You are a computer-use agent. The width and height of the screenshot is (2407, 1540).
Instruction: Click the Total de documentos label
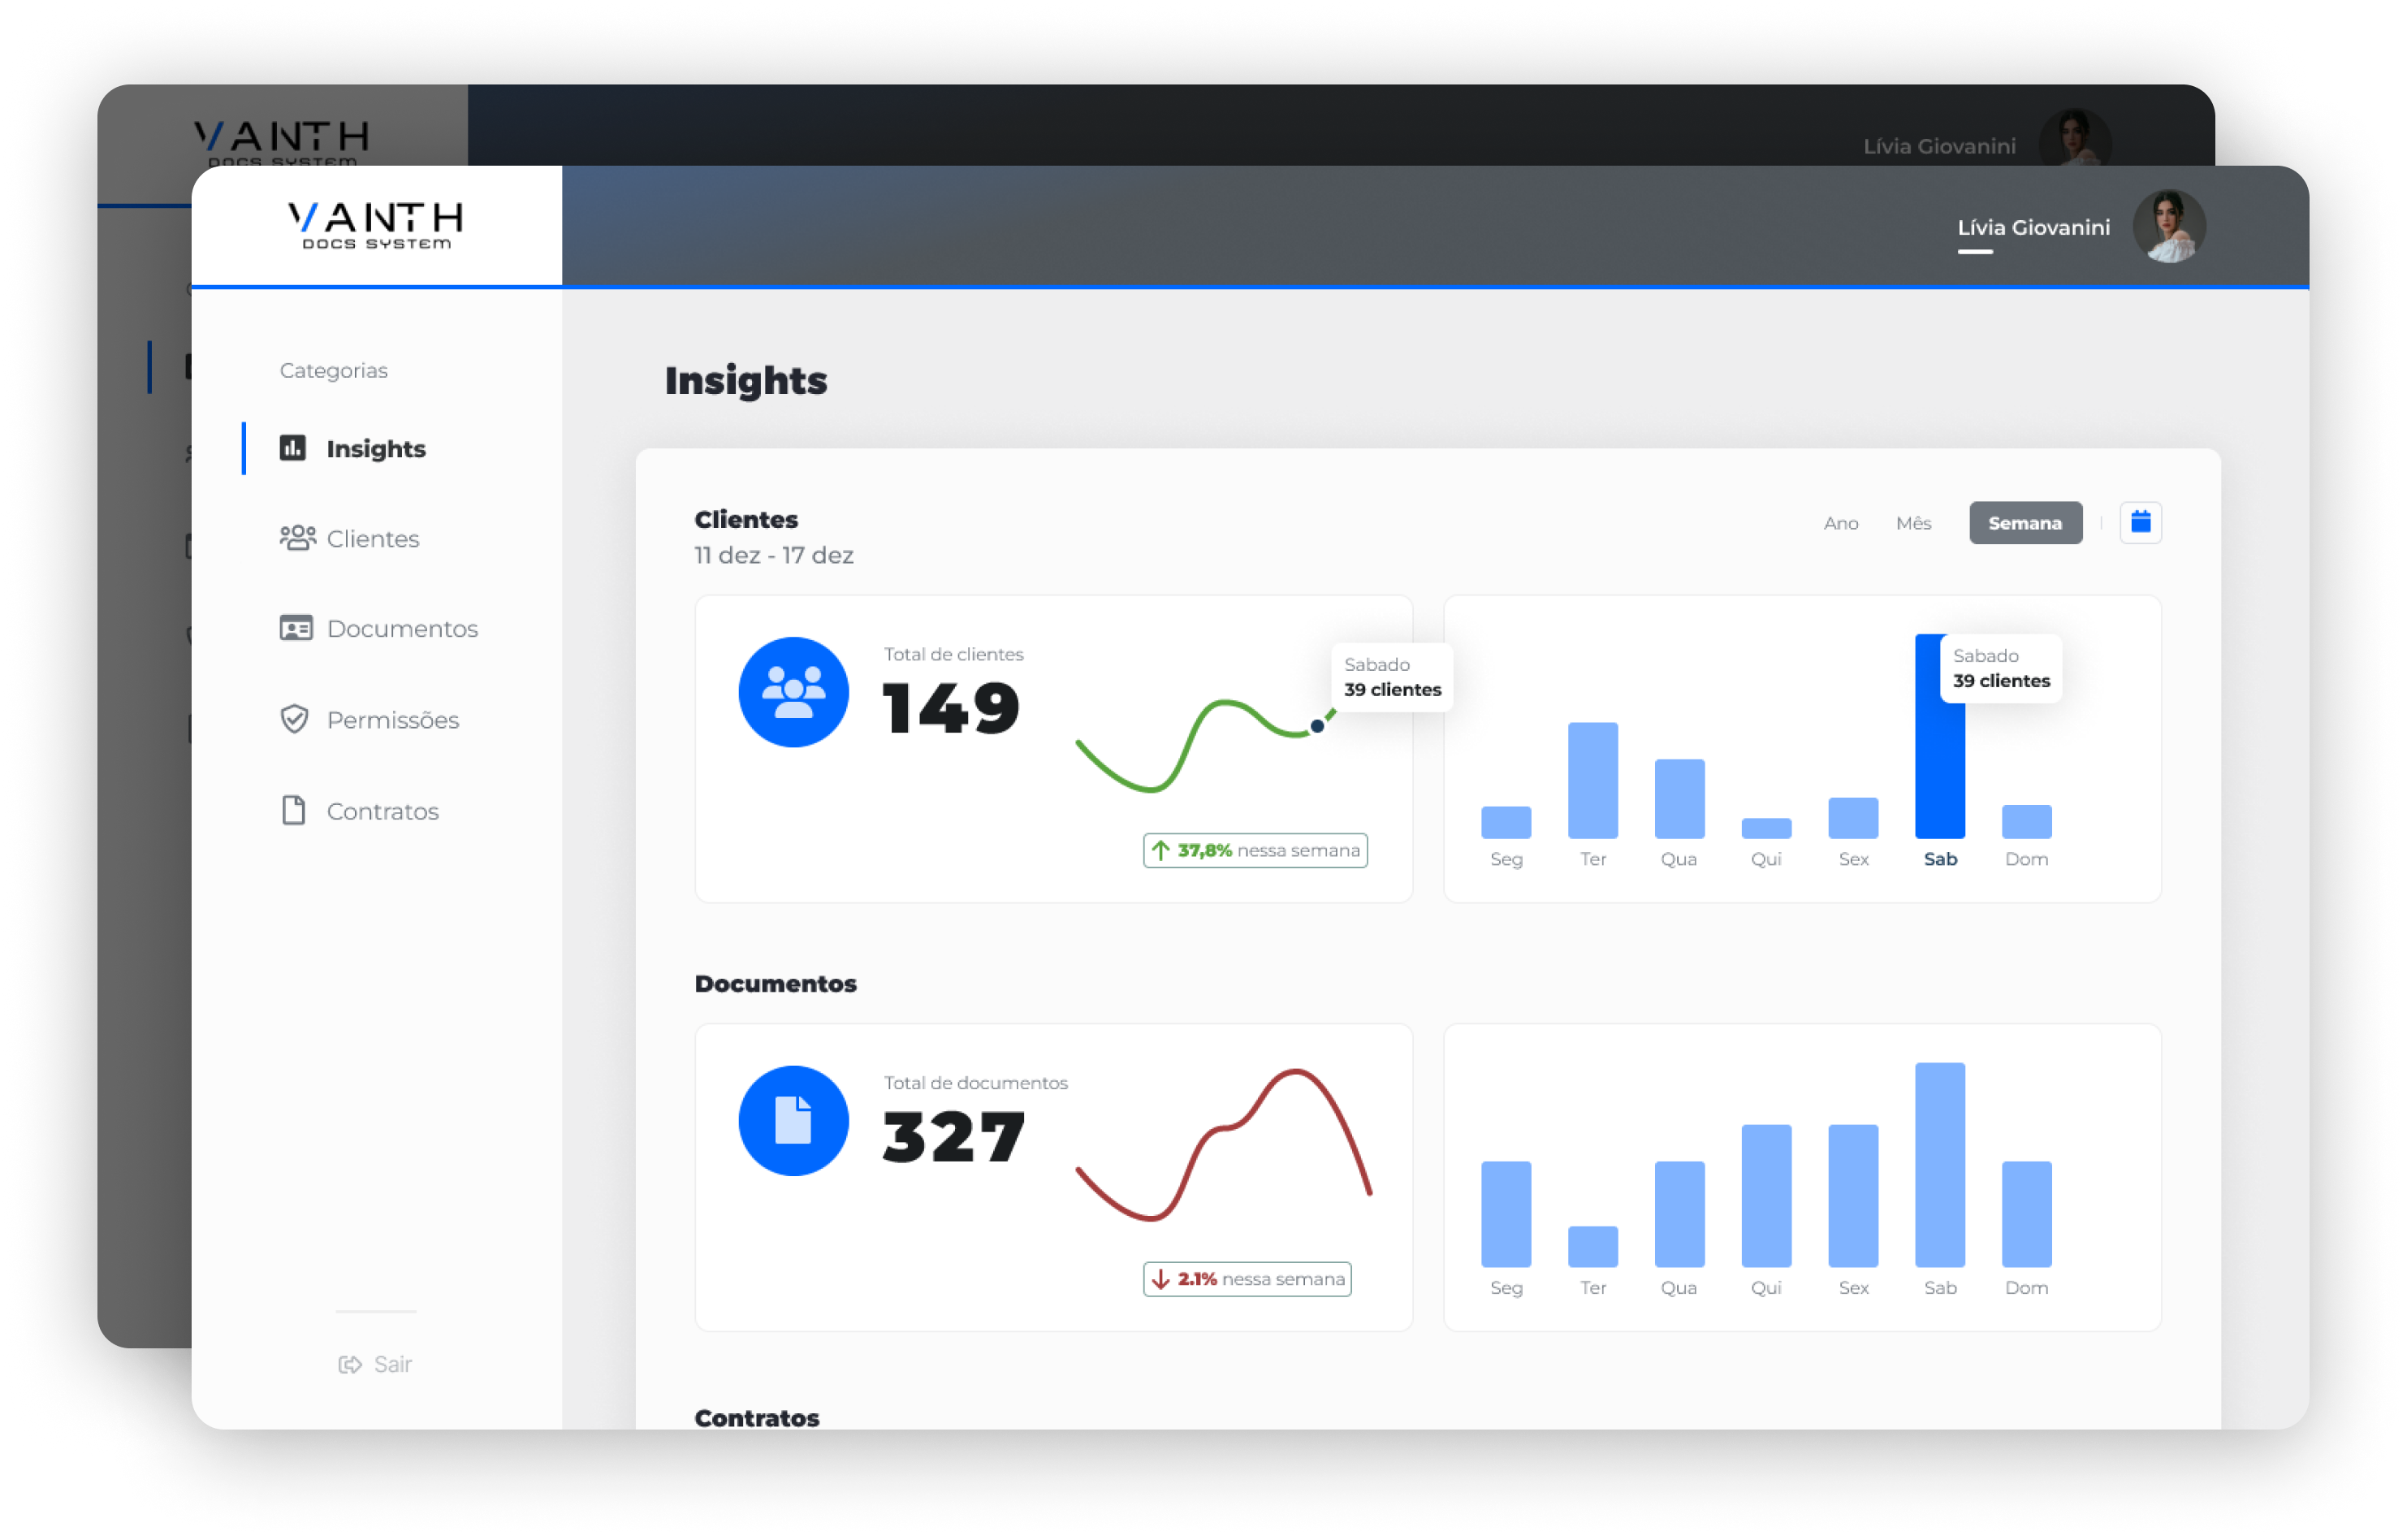point(975,1083)
